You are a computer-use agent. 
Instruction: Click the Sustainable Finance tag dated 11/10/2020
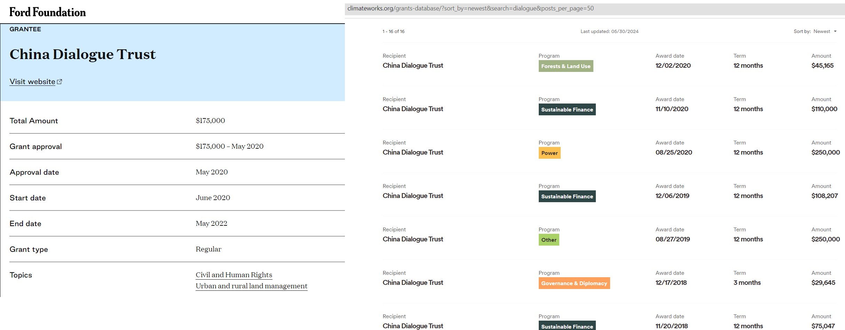click(x=567, y=109)
